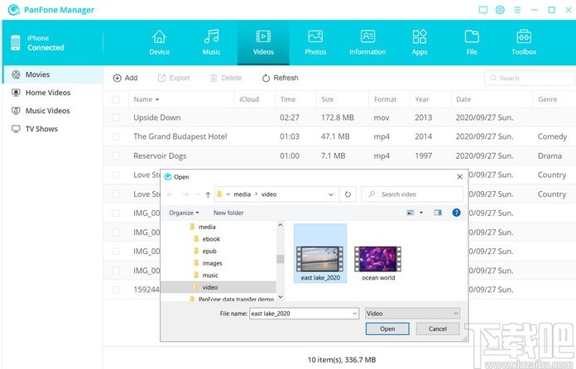Go to the Photos tab
The image size is (576, 369).
click(x=315, y=42)
